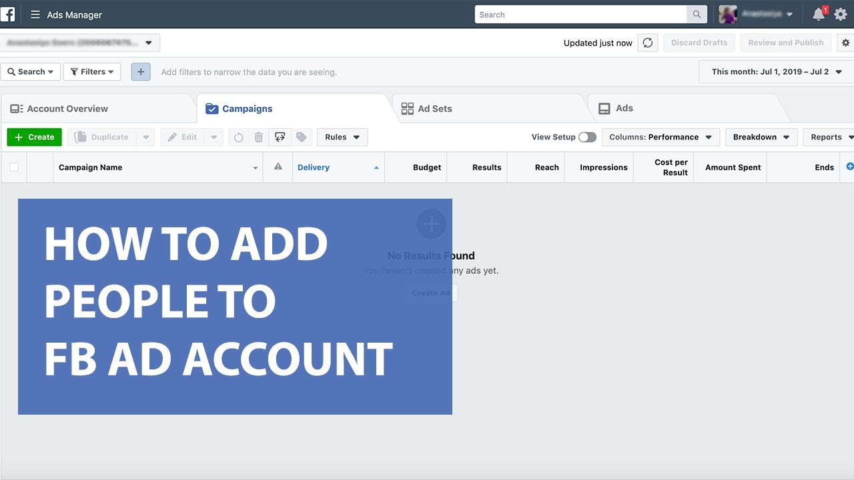Click the trash delete icon
854x480 pixels.
point(259,137)
